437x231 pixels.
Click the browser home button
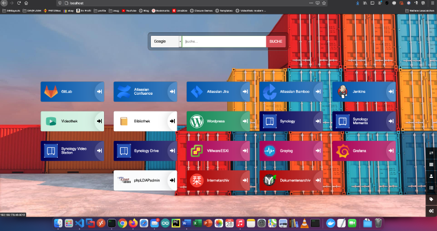(x=26, y=3)
